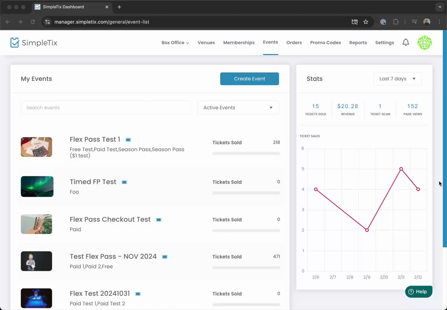The width and height of the screenshot is (447, 310).
Task: Click the Create Event button
Action: pos(249,79)
